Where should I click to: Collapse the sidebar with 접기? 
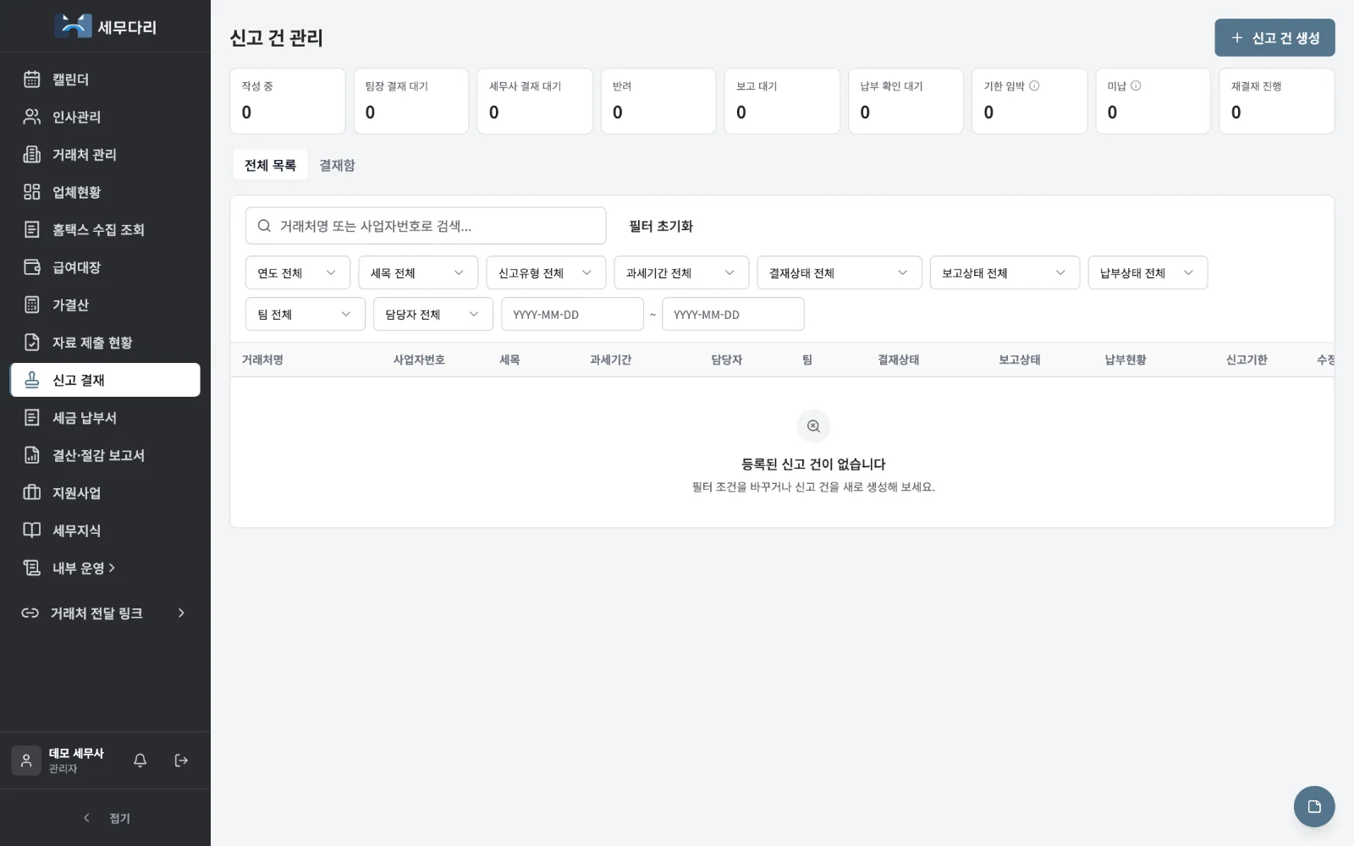tap(106, 818)
